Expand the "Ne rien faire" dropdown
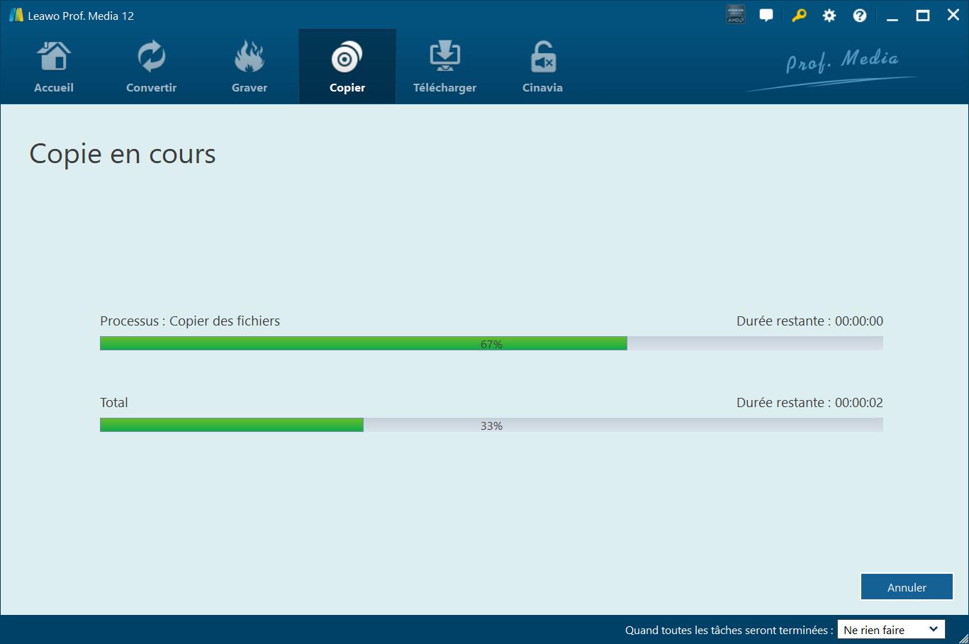Screen dimensions: 969x644 click(891, 630)
